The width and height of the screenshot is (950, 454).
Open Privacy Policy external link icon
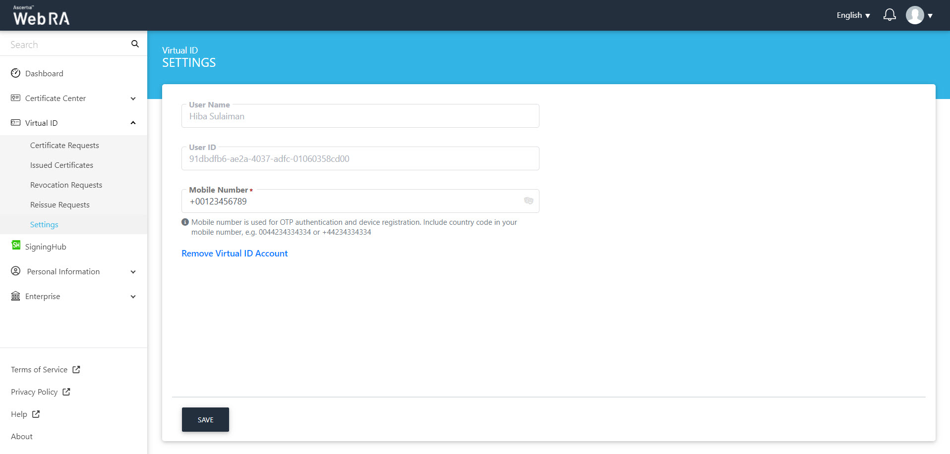tap(66, 392)
